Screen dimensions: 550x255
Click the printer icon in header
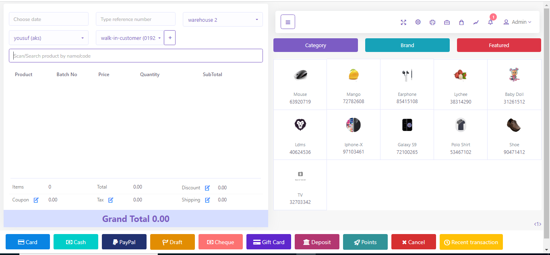[432, 22]
